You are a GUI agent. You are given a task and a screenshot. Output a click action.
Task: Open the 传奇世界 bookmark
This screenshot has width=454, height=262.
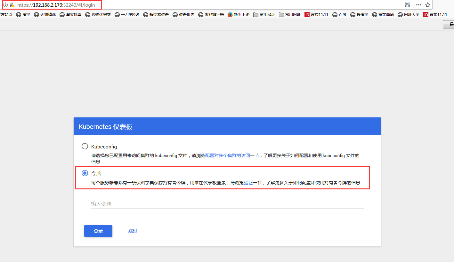coord(183,14)
